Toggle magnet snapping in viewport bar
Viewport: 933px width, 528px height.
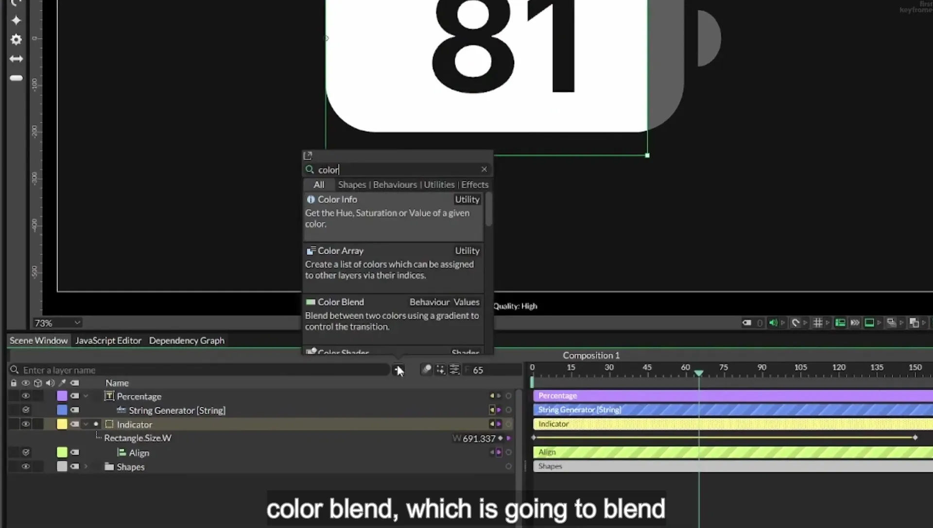coord(795,323)
